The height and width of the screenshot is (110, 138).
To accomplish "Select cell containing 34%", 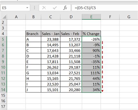I will 91,90.
